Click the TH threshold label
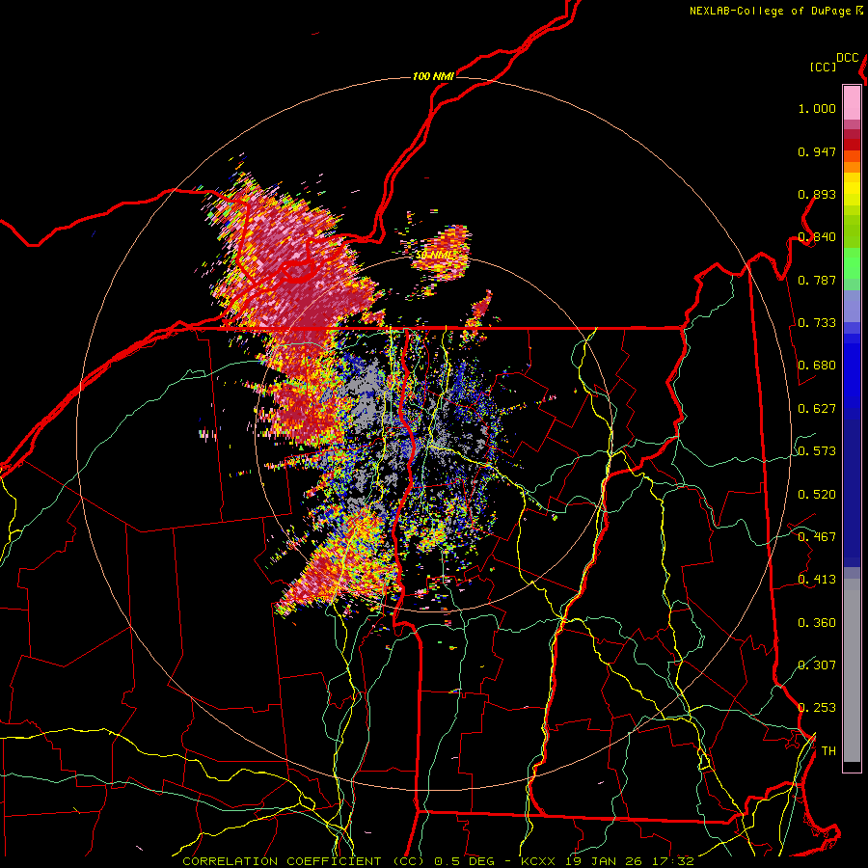 point(828,751)
